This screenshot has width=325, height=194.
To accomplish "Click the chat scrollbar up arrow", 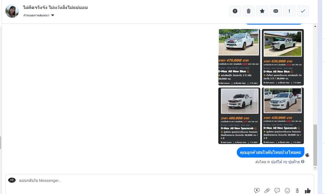I will [315, 26].
